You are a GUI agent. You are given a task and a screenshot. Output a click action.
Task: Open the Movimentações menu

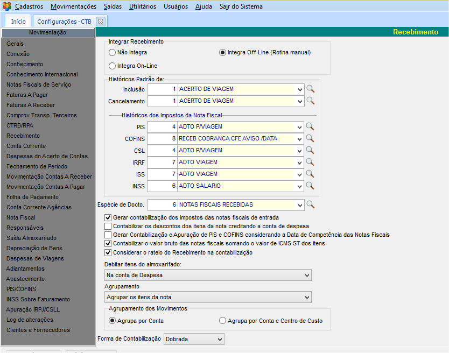(x=73, y=6)
